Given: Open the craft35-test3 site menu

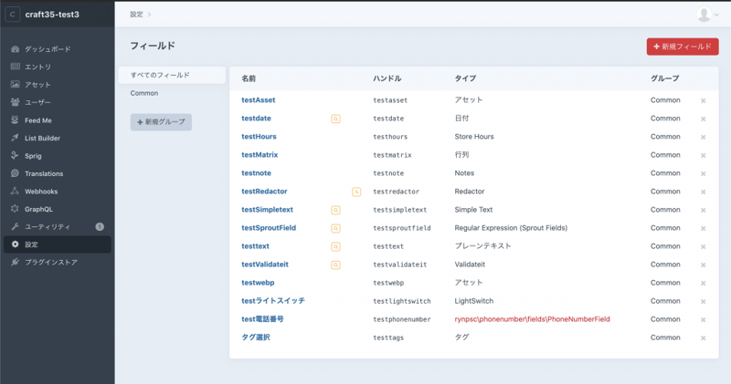Looking at the screenshot, I should 57,15.
